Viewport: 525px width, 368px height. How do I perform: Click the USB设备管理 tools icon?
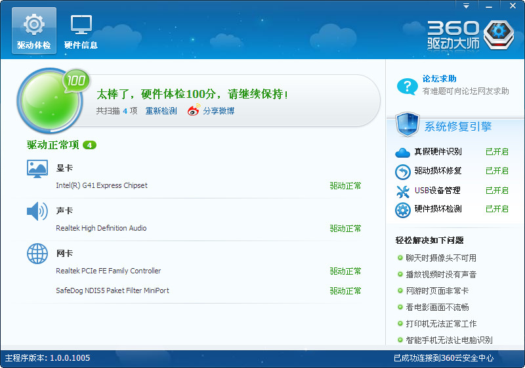click(402, 192)
